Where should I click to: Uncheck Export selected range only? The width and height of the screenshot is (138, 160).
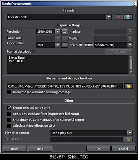[x=9, y=108]
